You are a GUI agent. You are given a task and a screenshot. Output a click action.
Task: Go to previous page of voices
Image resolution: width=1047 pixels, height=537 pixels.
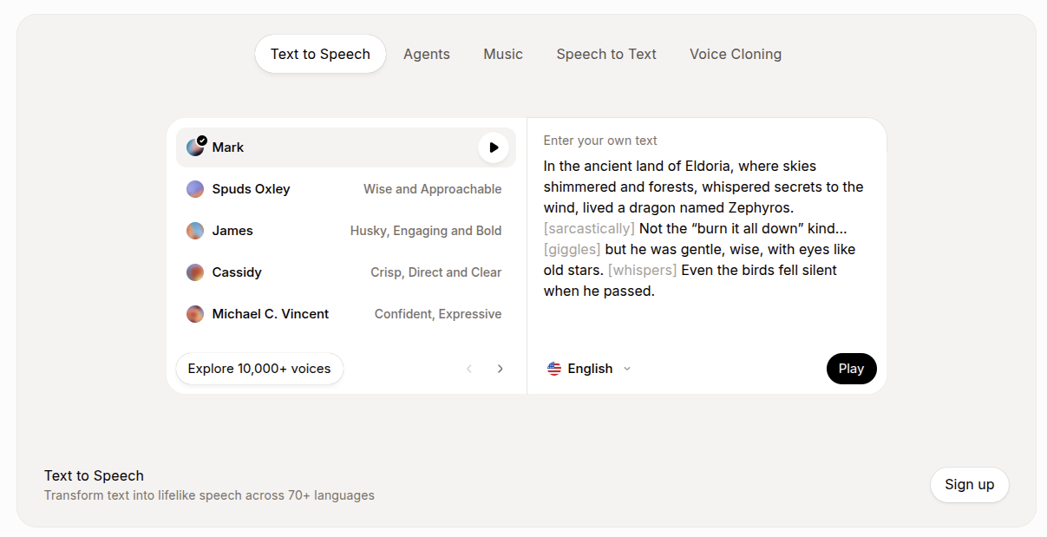click(469, 369)
